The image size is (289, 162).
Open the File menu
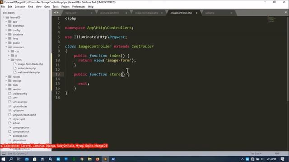3,7
